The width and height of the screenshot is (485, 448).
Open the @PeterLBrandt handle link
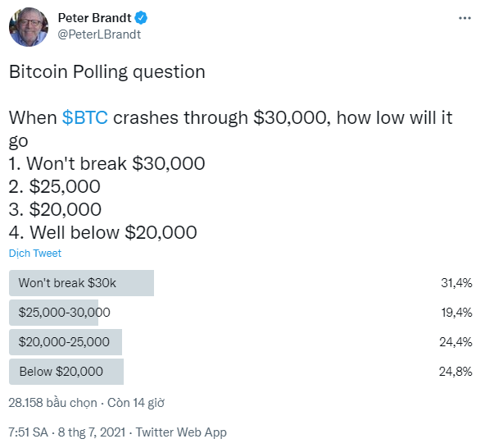[99, 34]
